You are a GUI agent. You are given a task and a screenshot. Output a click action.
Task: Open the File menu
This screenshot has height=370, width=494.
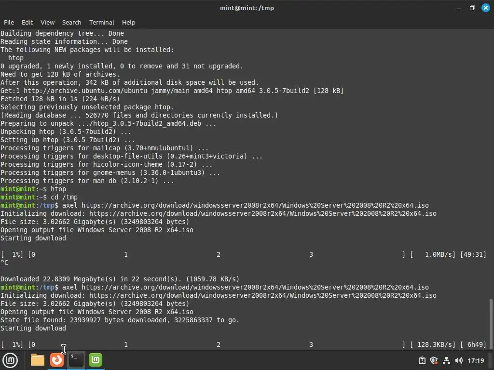(9, 22)
